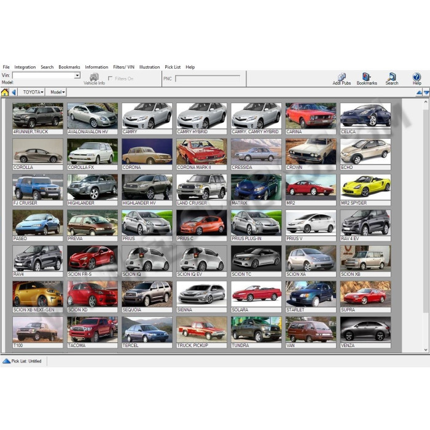Click the vertical scrollbar up arrow
The image size is (430, 430).
(x=426, y=102)
